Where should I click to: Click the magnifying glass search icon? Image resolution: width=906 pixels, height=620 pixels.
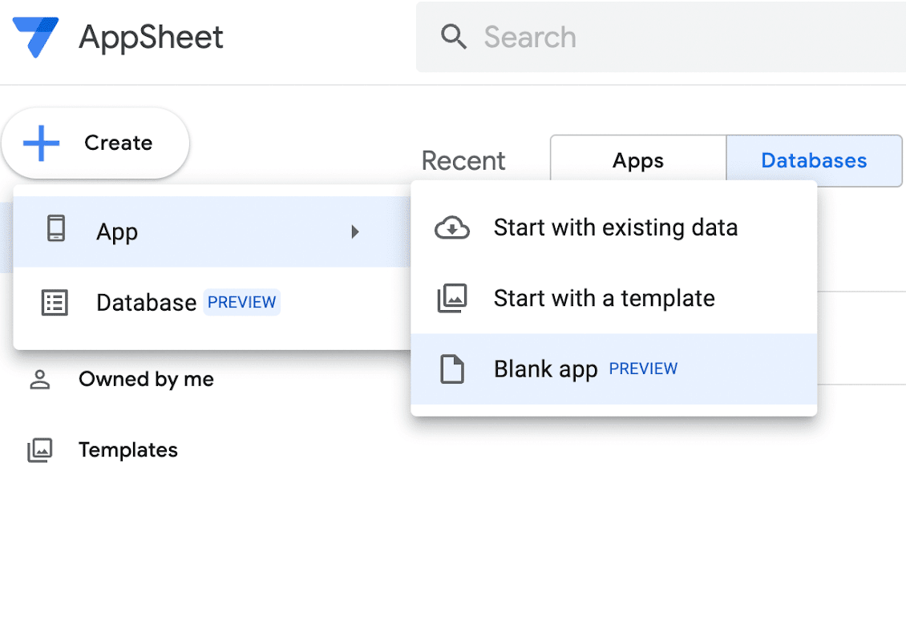[454, 37]
